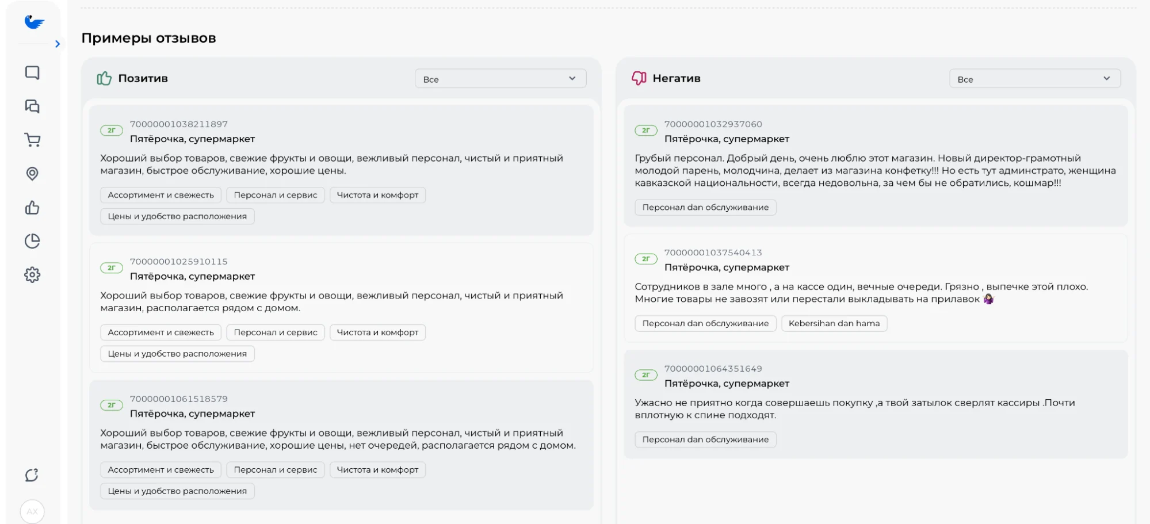Click the review text starting Ужасно не приятно
The width and height of the screenshot is (1150, 524).
(855, 409)
